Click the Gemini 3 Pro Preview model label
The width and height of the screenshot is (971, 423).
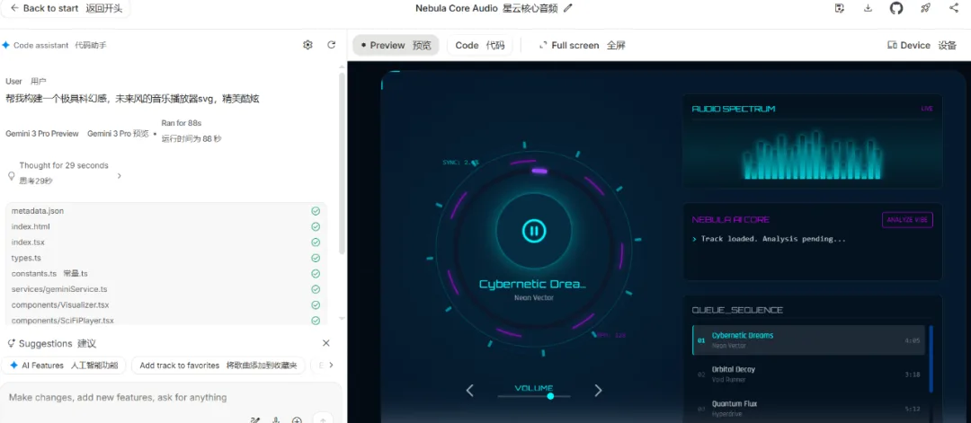point(42,134)
